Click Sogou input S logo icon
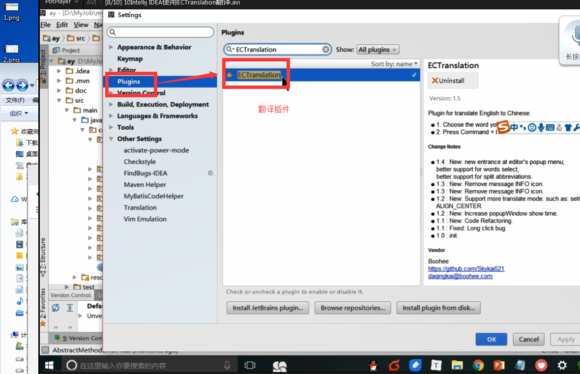Screen dimensions: 580x374 point(503,127)
